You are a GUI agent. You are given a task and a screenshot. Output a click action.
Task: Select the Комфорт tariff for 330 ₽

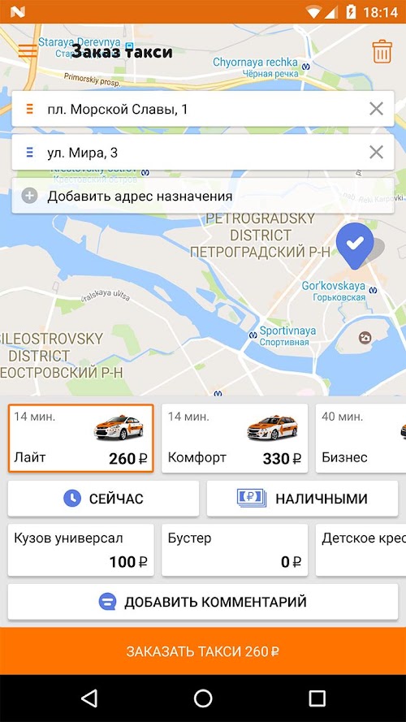click(235, 439)
